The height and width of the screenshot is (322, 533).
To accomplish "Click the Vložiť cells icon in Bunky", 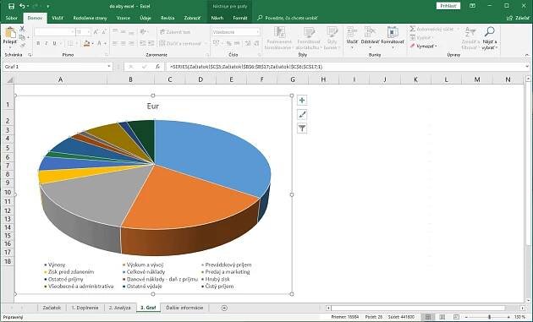I will [352, 32].
